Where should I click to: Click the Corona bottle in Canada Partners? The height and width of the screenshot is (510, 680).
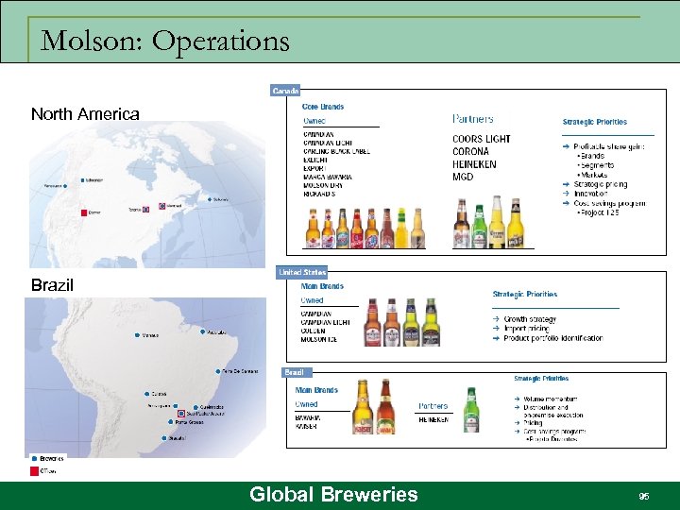click(497, 222)
